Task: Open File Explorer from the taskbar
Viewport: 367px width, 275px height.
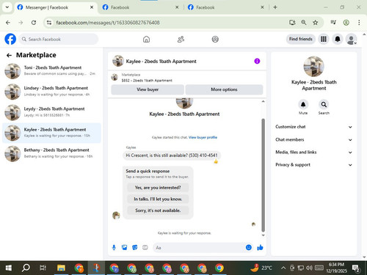Action: [61, 268]
